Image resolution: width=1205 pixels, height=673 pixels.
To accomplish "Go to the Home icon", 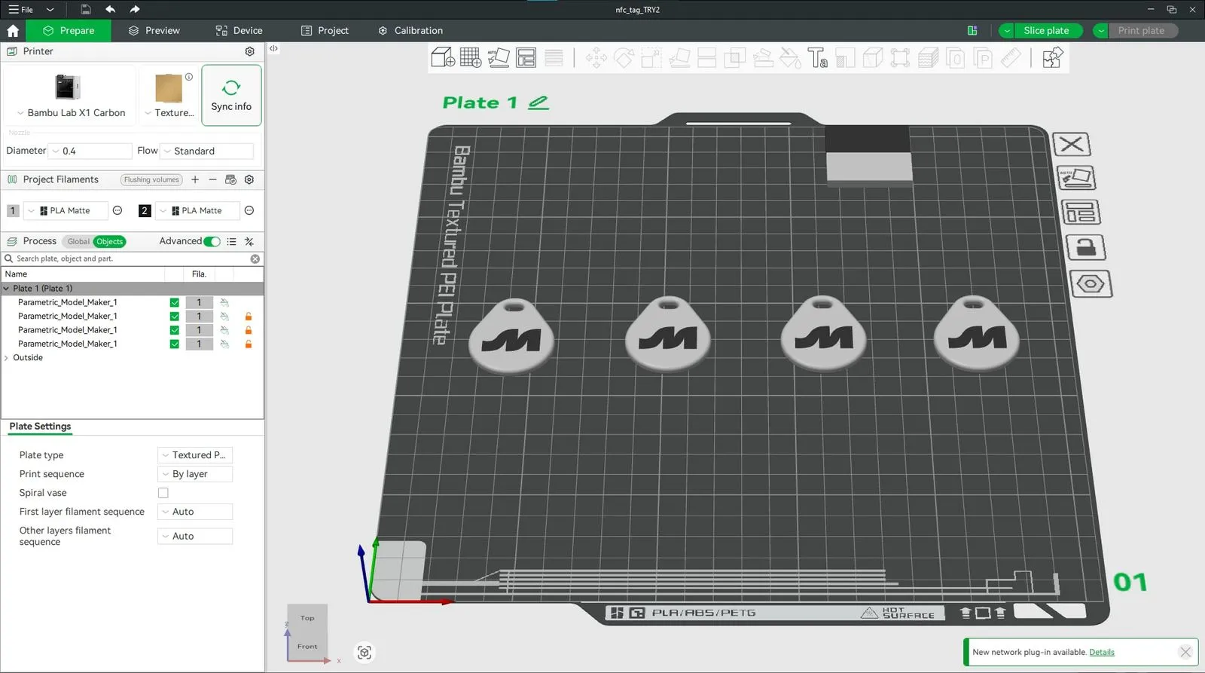I will [13, 31].
